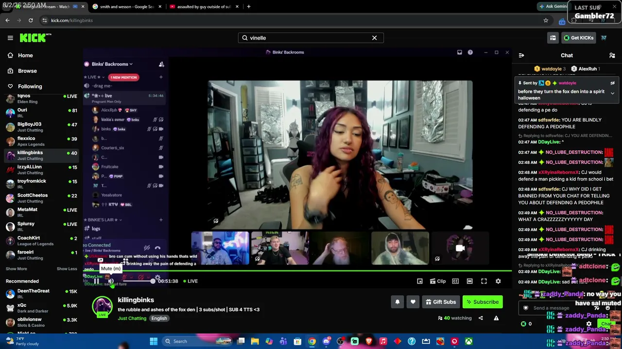Open BigBoyJ03 channel in sidebar
The height and width of the screenshot is (349, 622).
(41, 127)
